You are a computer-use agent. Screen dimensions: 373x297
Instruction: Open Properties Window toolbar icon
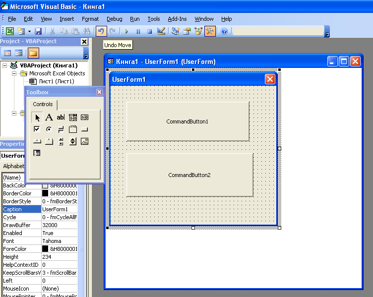tap(187, 31)
